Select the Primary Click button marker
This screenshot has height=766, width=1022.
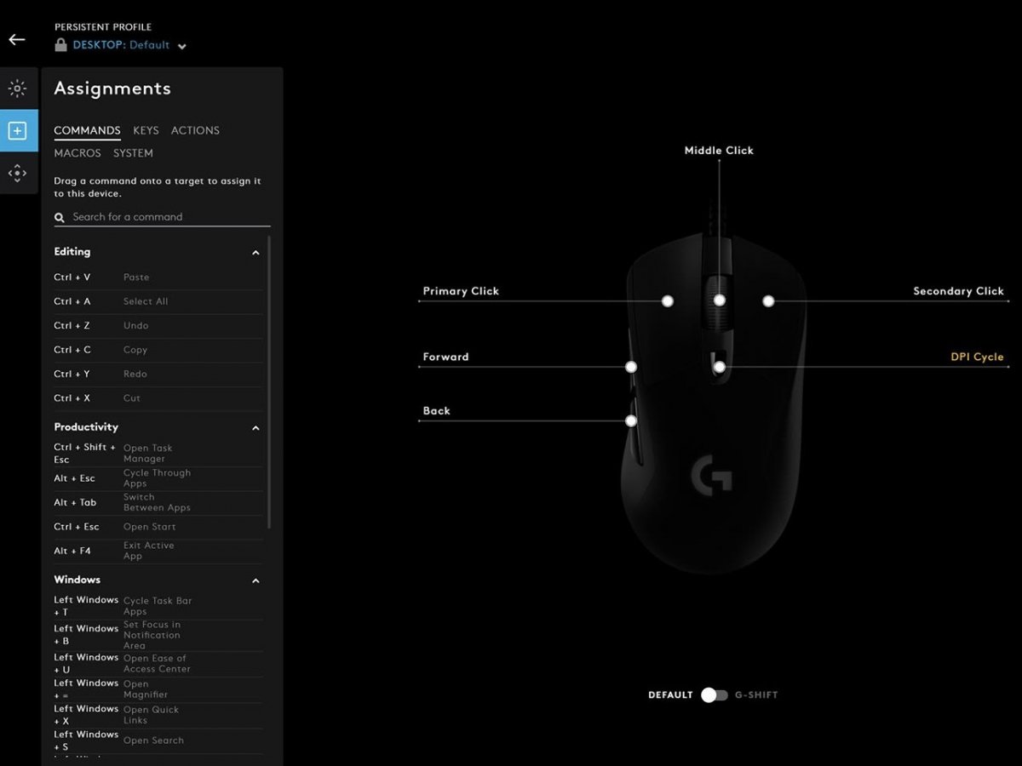[x=668, y=301]
